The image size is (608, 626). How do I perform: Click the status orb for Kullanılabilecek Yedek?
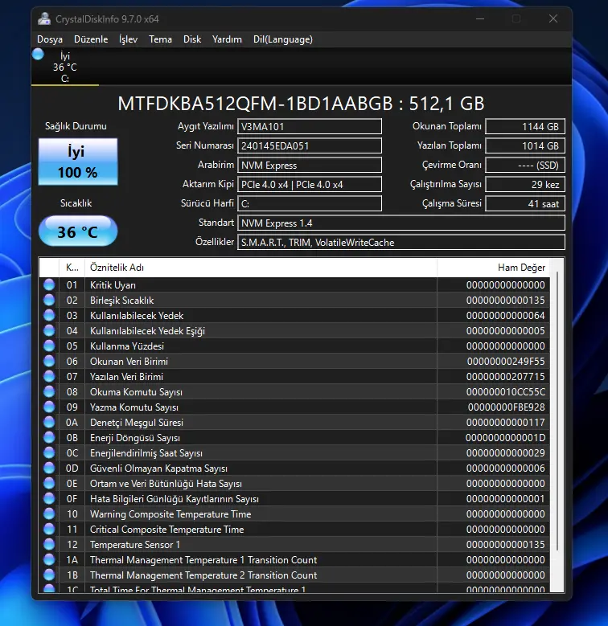pos(49,315)
